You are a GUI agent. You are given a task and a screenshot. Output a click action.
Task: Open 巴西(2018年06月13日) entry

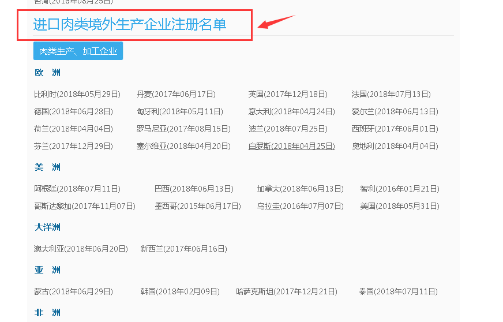point(194,189)
